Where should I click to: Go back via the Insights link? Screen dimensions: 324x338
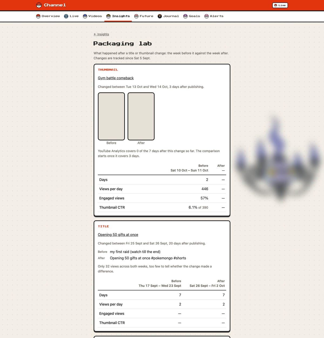101,34
